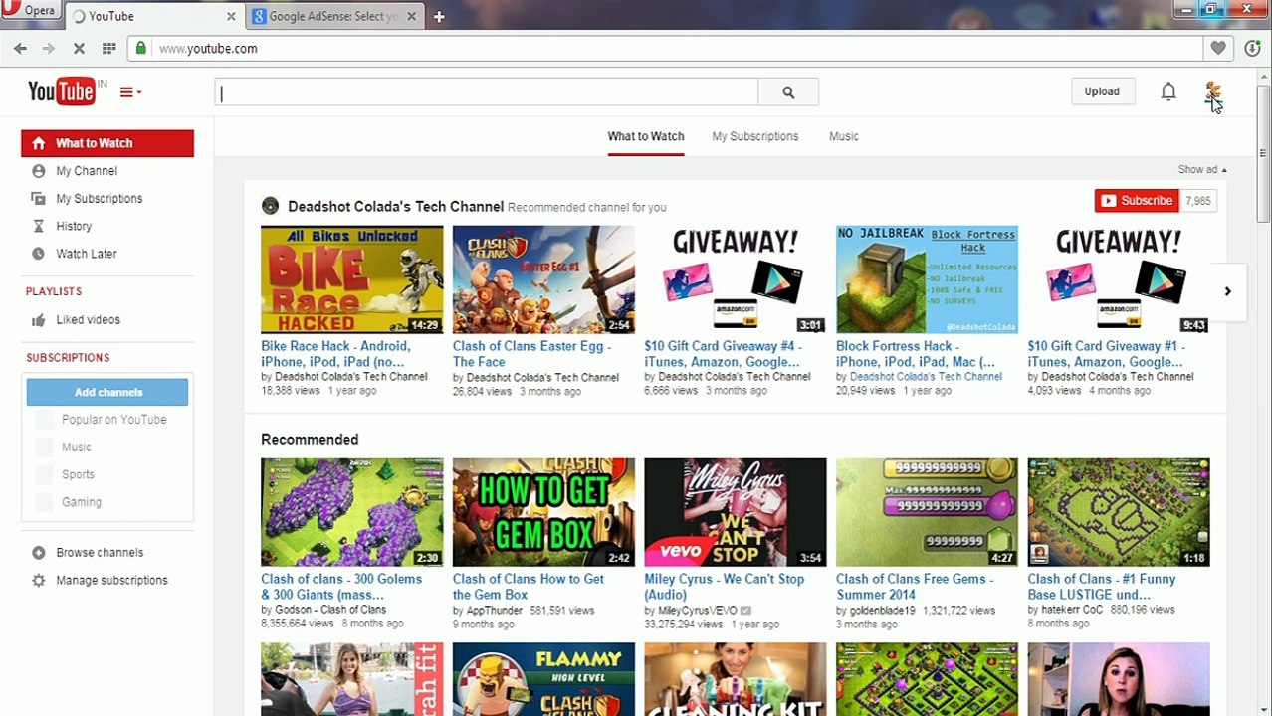Click the Liked videos thumbs-up icon
Viewport: 1272px width, 716px height.
pos(38,320)
